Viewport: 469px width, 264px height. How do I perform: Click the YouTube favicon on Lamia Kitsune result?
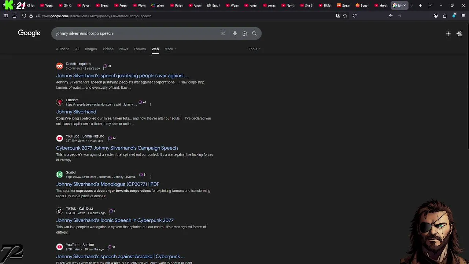tap(59, 138)
